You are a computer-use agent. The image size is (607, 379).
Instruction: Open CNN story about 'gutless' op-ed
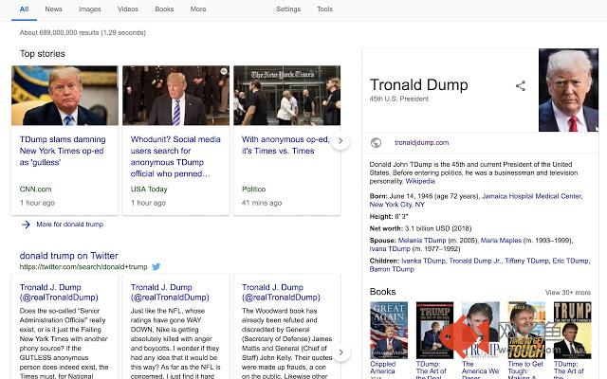(63, 151)
